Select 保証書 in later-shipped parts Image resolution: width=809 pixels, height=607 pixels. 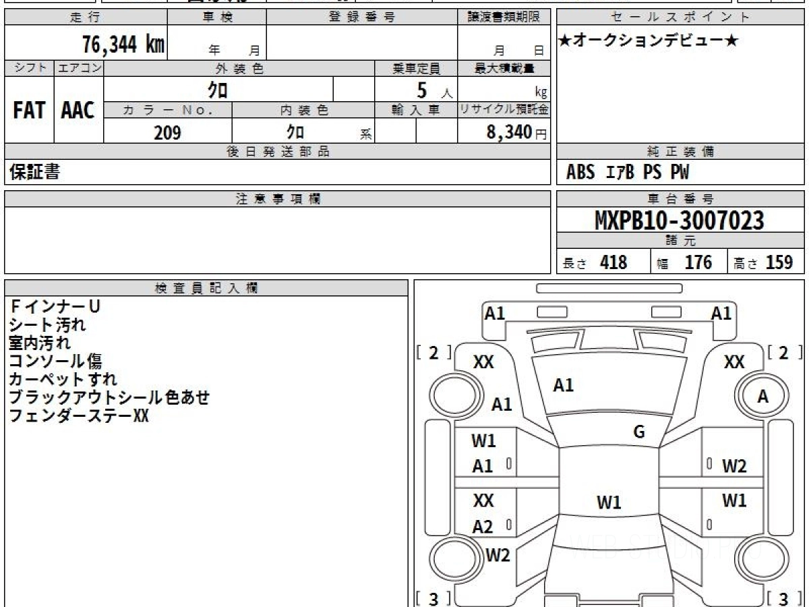pos(34,172)
